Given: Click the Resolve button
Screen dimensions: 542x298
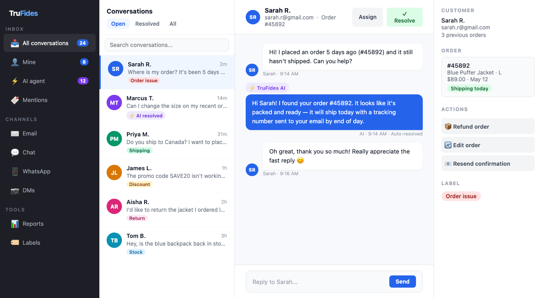Looking at the screenshot, I should (404, 17).
